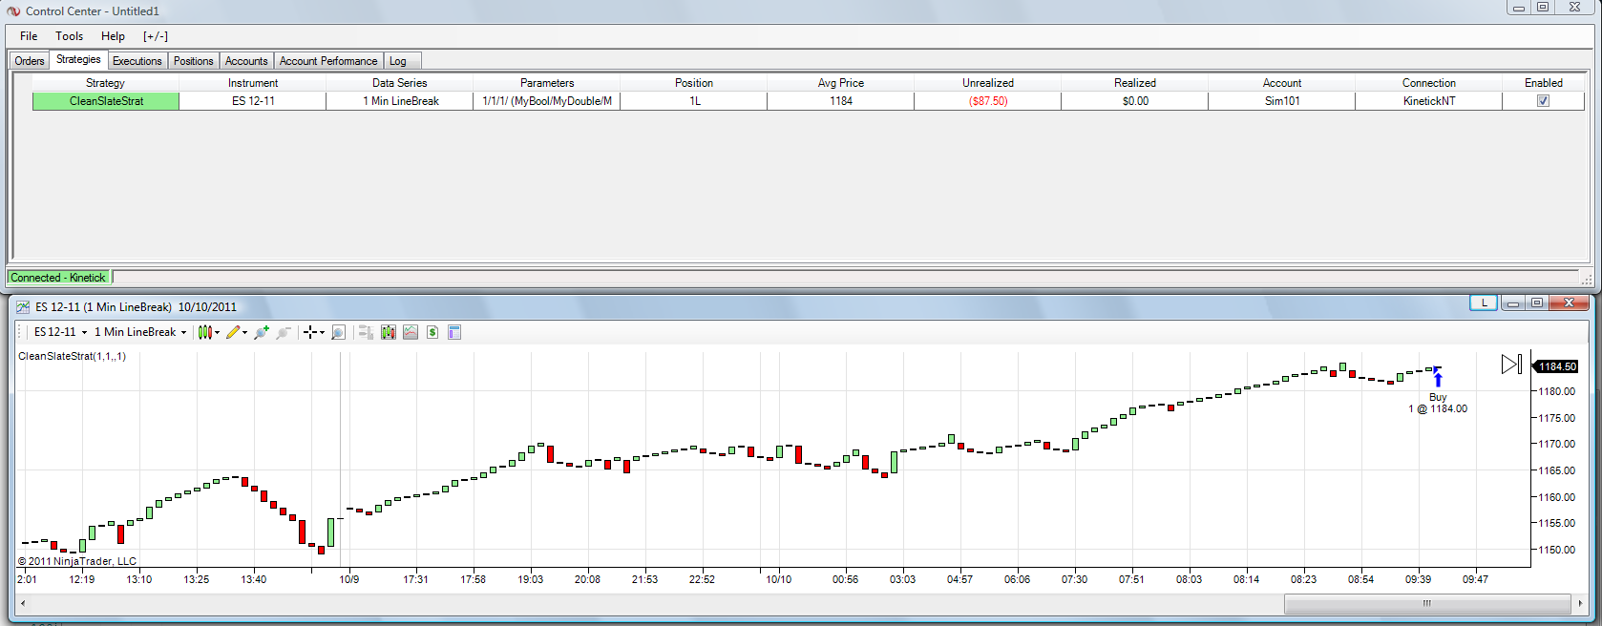1602x626 pixels.
Task: Switch to the Orders tab
Action: (30, 61)
